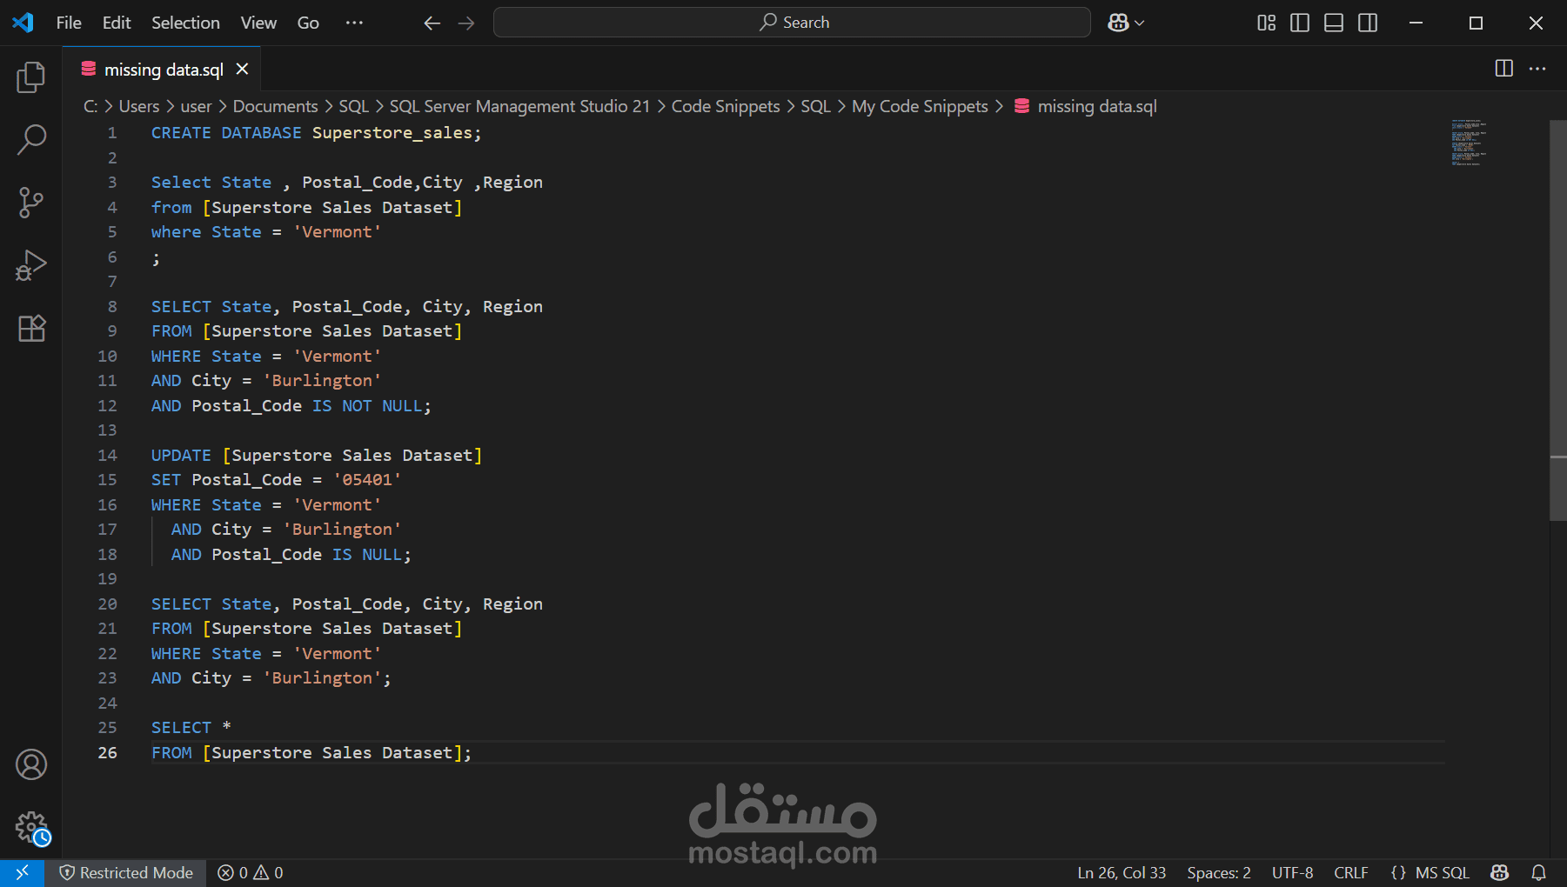1567x887 pixels.
Task: Open dropdown arrow next to Copilot icon
Action: pos(1140,23)
